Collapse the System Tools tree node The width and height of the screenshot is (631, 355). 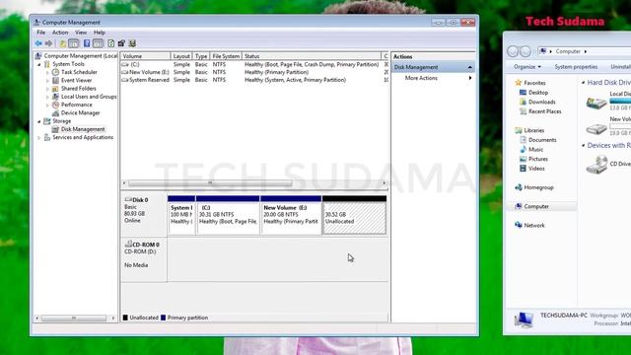pyautogui.click(x=39, y=64)
